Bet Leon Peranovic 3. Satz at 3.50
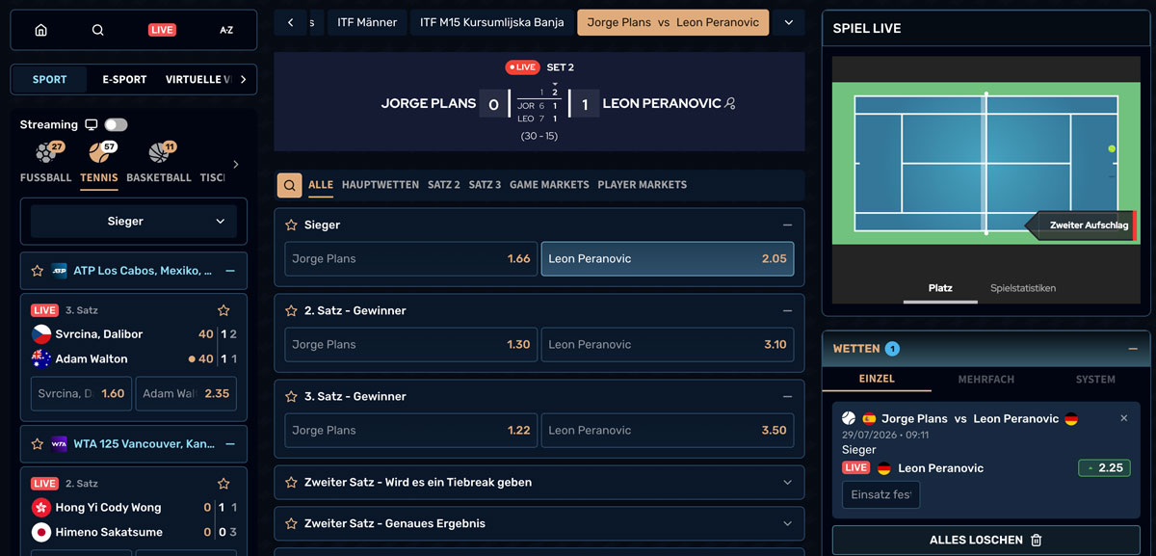The image size is (1156, 556). (x=668, y=430)
